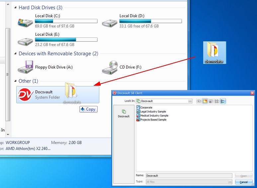Viewport: 257px width, 188px height.
Task: Click the Memory 2.00 GB value
Action: click(x=75, y=143)
